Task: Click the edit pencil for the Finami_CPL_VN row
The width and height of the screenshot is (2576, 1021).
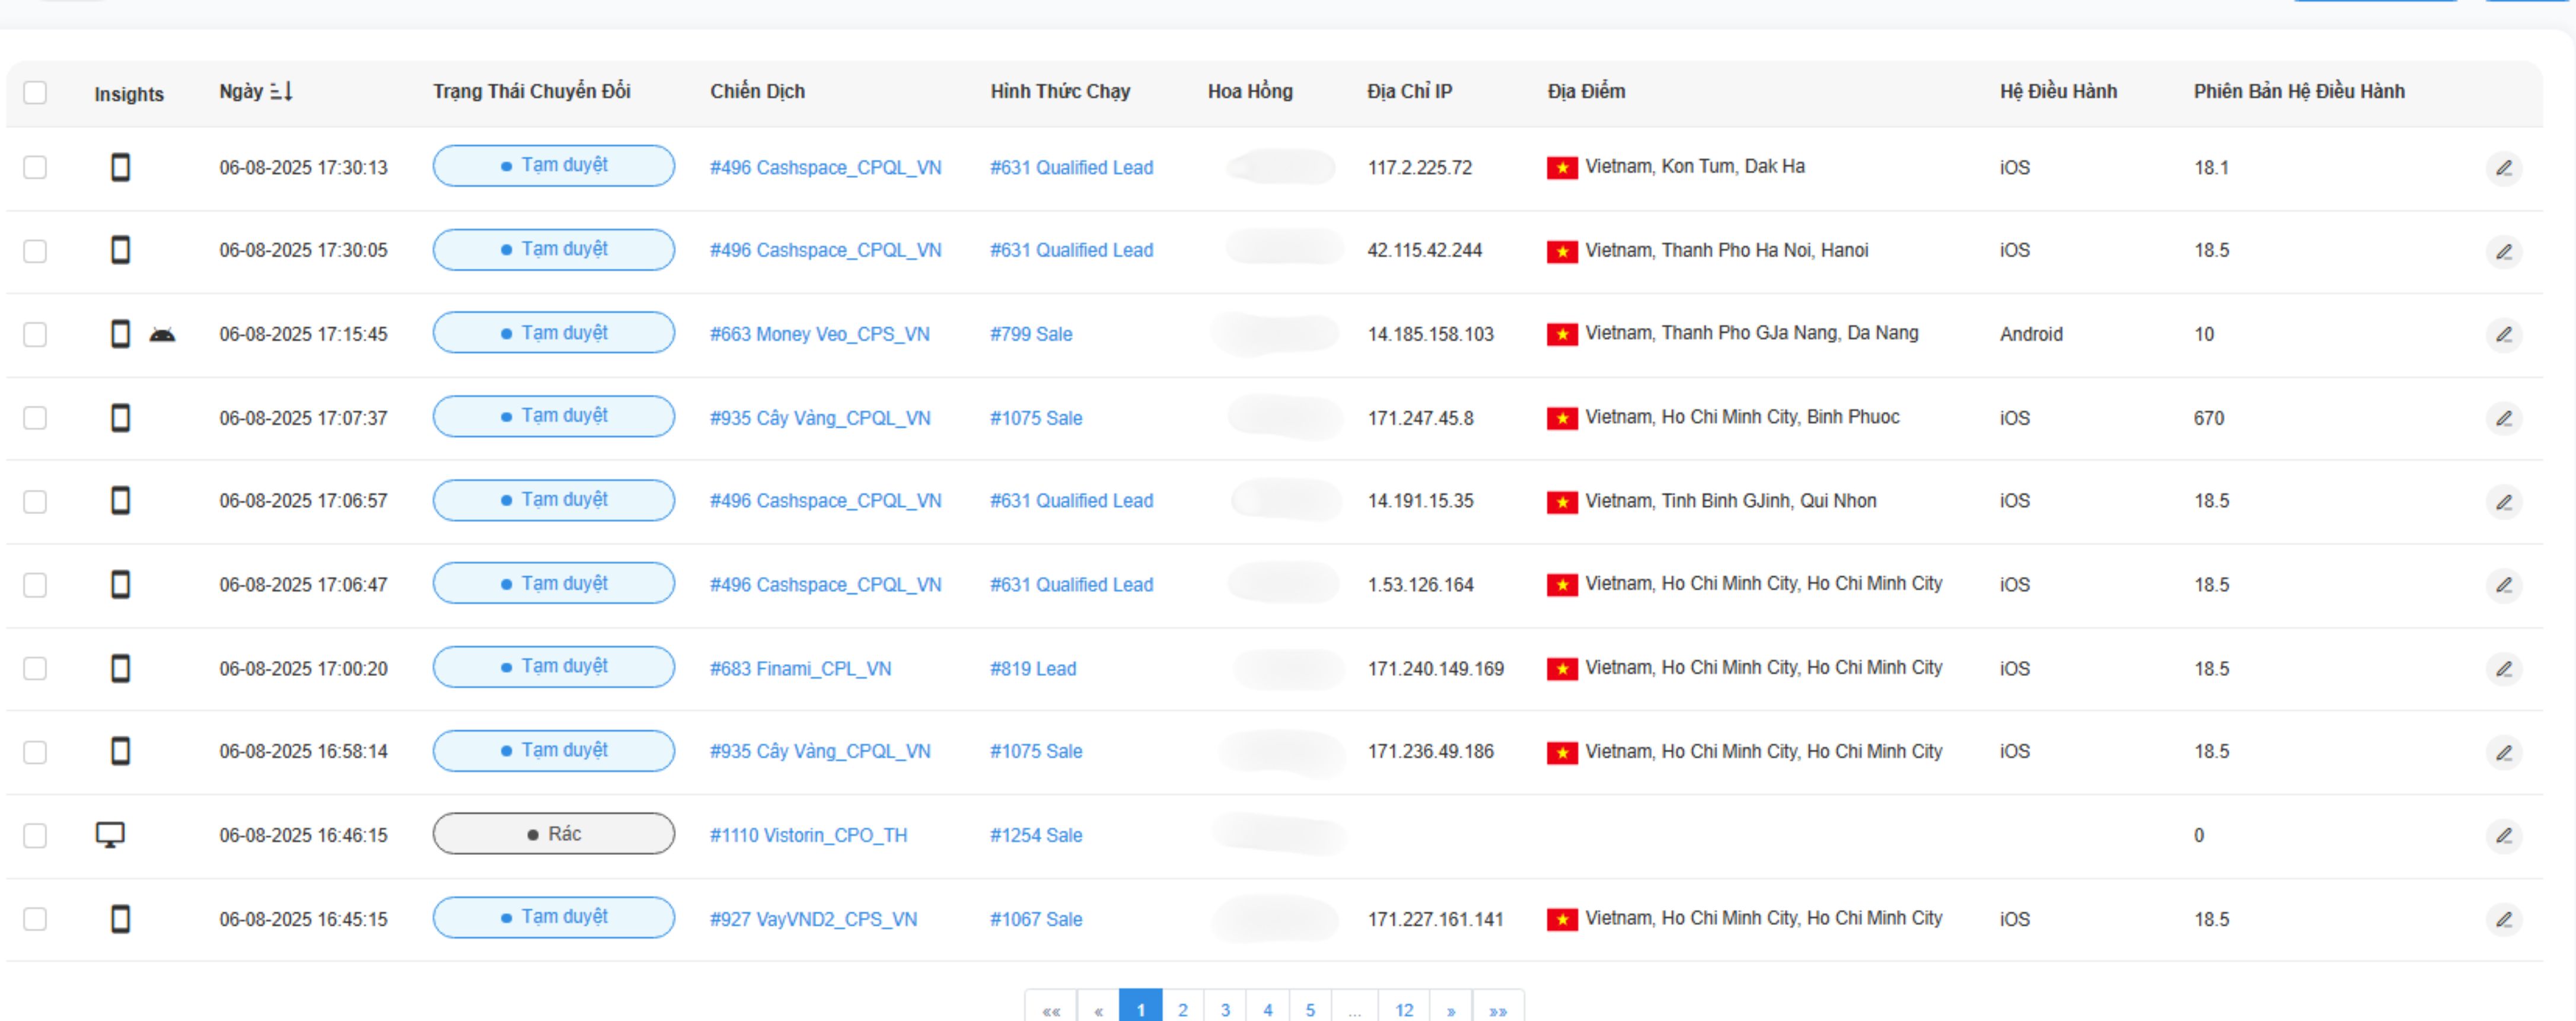Action: coord(2503,668)
